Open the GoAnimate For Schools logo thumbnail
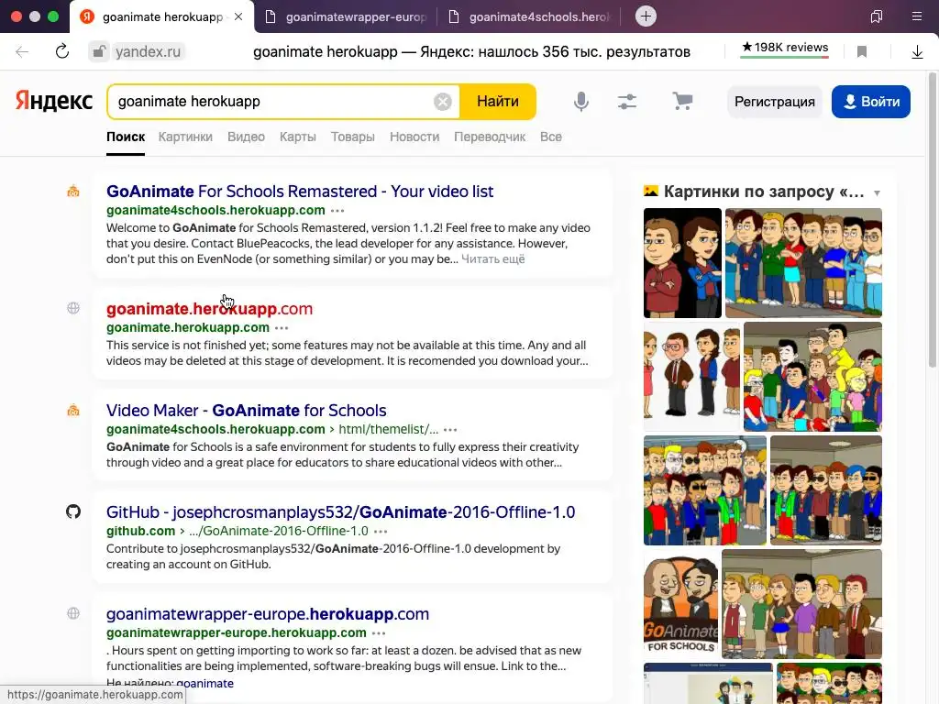The image size is (939, 704). pos(681,604)
